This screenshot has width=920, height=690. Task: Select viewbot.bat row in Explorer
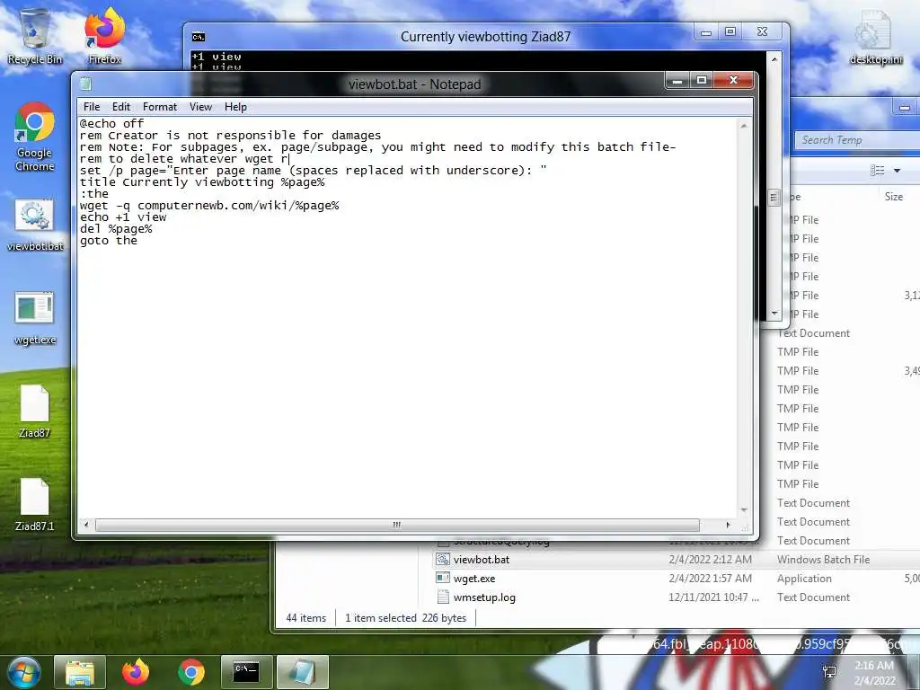point(677,560)
